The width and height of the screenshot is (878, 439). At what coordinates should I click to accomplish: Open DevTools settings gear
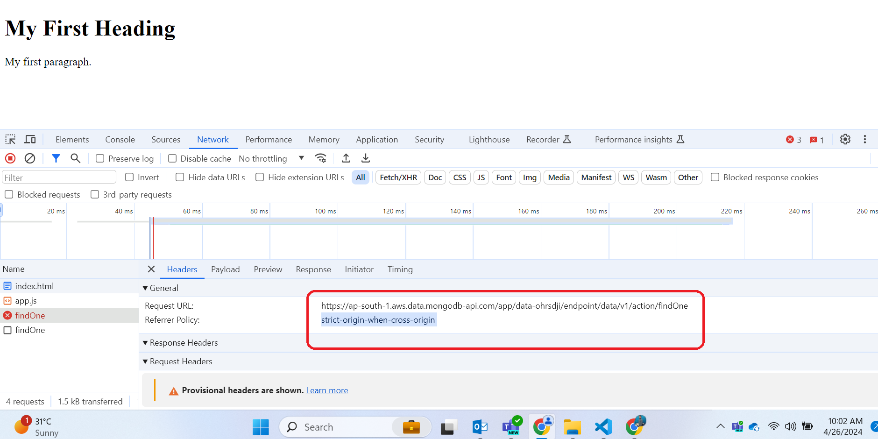coord(845,139)
